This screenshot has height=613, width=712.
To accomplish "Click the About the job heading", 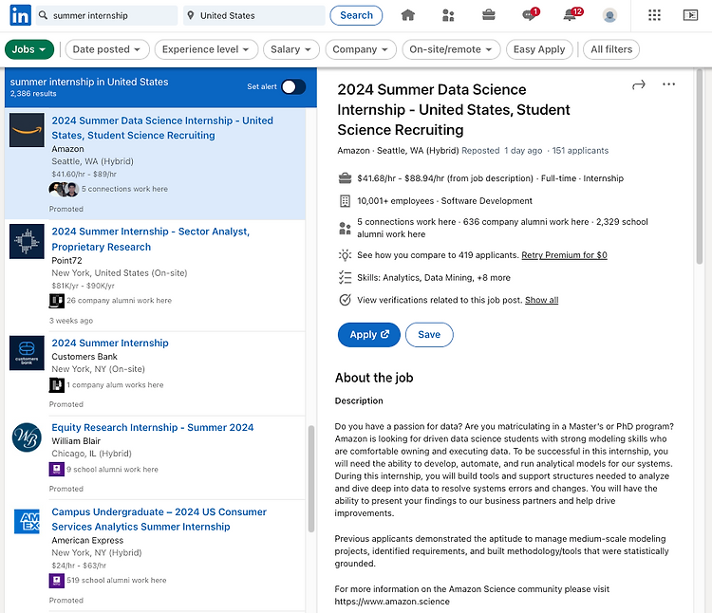I will (x=374, y=378).
